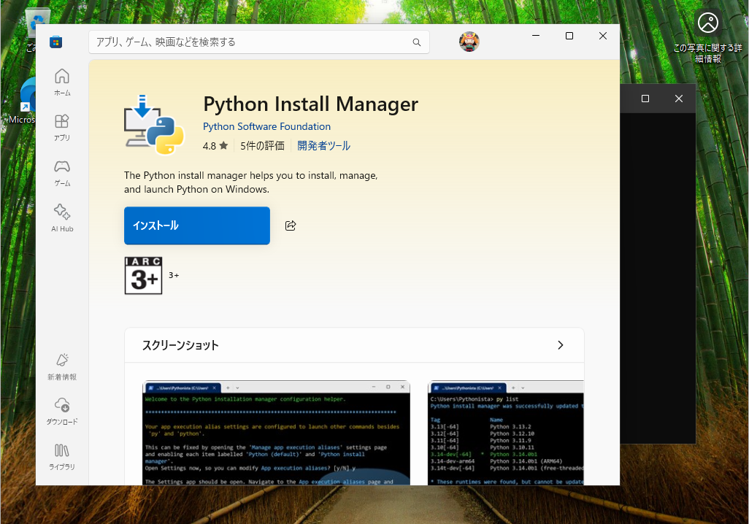Click the app description text
Image resolution: width=749 pixels, height=524 pixels.
tap(251, 182)
